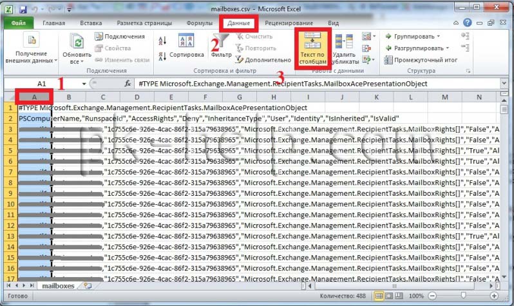This screenshot has height=306, width=514.
Task: Expand the formula bar chevron
Action: (x=504, y=84)
